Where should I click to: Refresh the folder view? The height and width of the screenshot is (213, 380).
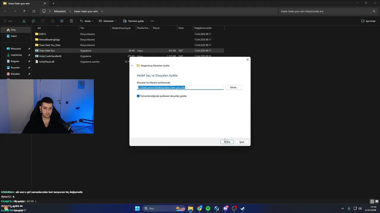(34, 11)
